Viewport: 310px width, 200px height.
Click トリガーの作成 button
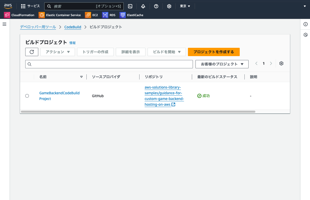(95, 52)
